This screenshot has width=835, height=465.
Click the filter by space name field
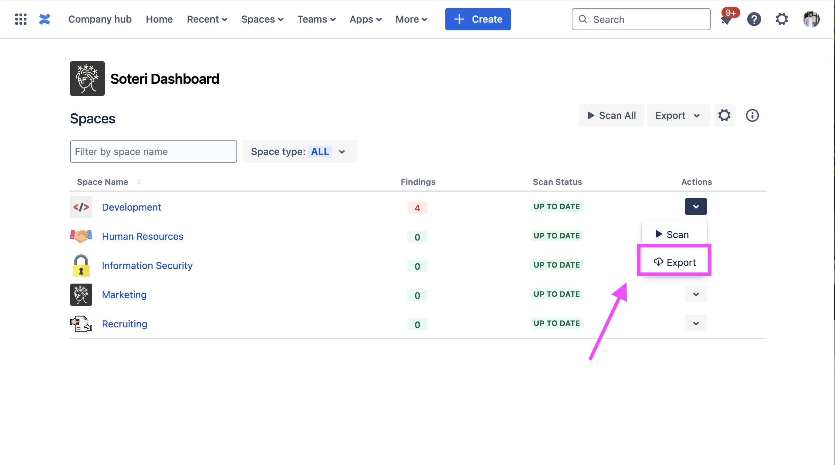point(153,152)
